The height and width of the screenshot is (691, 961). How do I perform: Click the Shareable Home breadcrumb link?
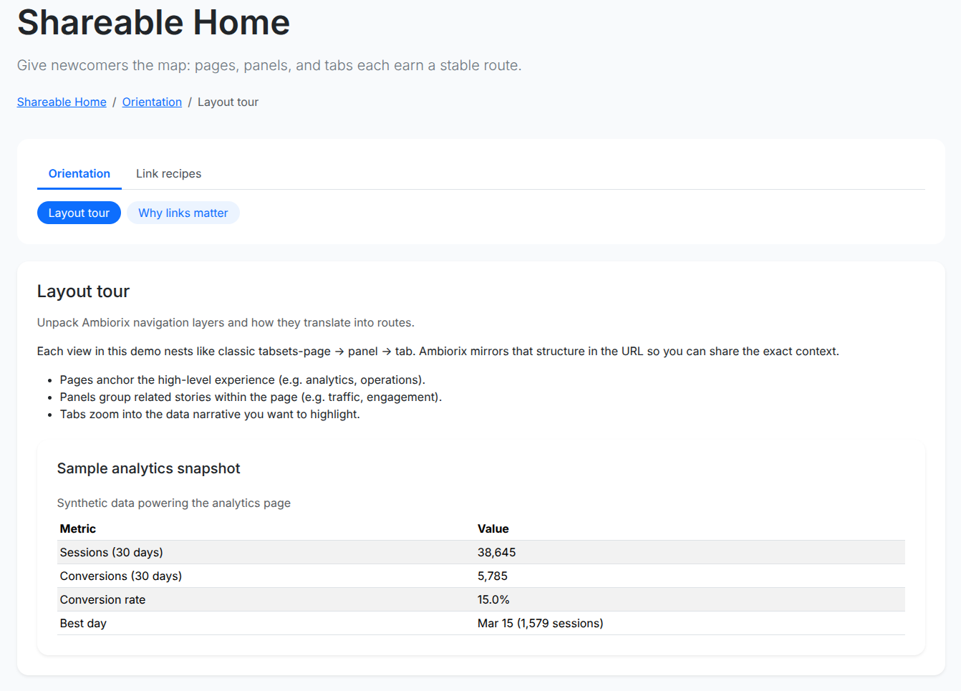point(62,102)
